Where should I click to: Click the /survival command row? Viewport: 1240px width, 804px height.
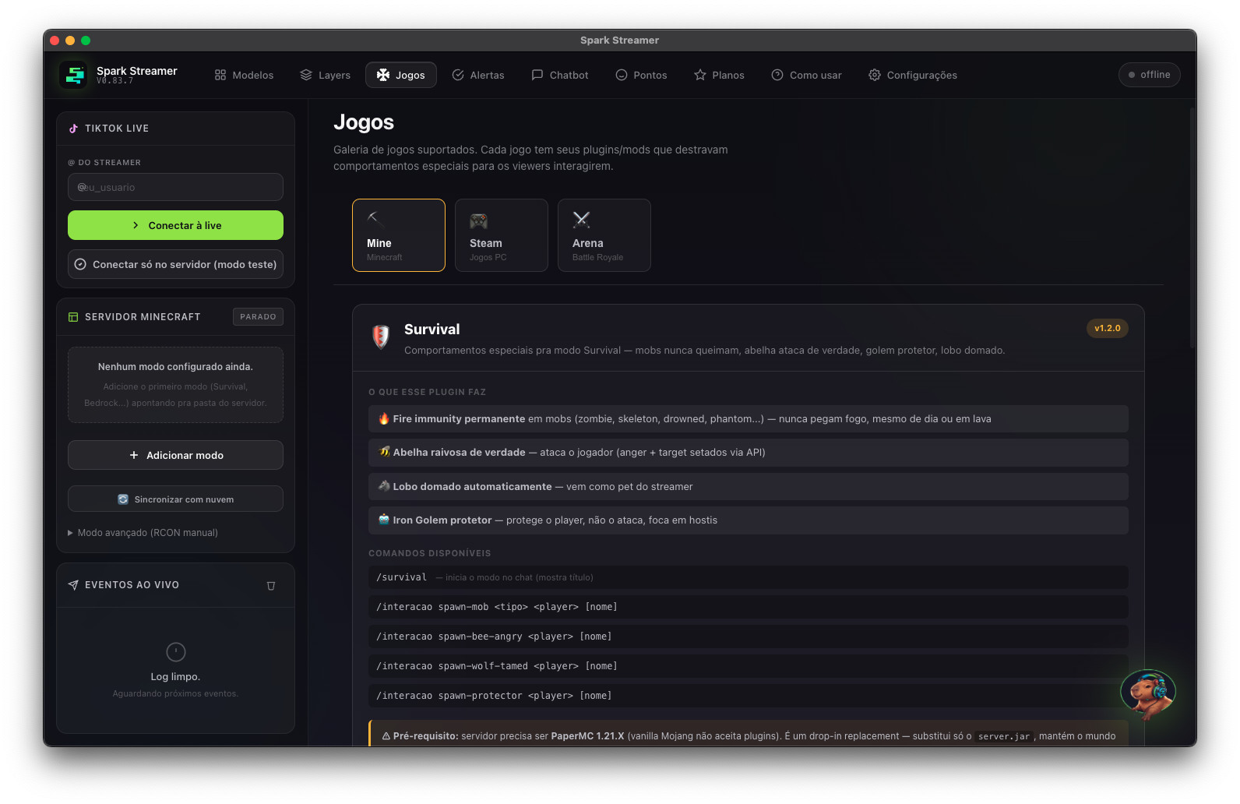[x=748, y=577]
